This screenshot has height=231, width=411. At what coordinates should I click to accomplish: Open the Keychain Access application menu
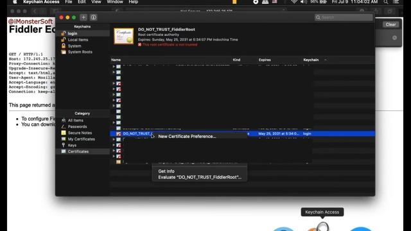41,2
